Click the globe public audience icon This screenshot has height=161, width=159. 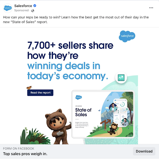(33, 11)
